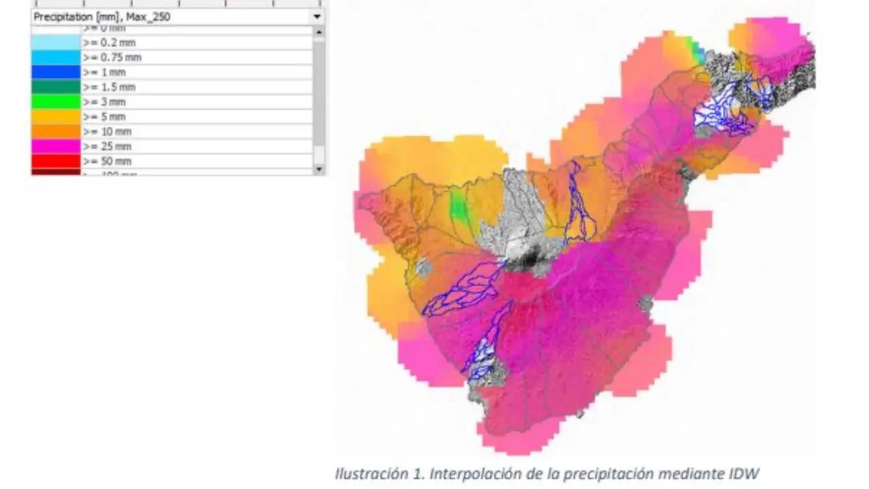Screen dimensions: 869x489
Task: Click the '>= 1.5 mm' legend label
Action: (x=109, y=87)
